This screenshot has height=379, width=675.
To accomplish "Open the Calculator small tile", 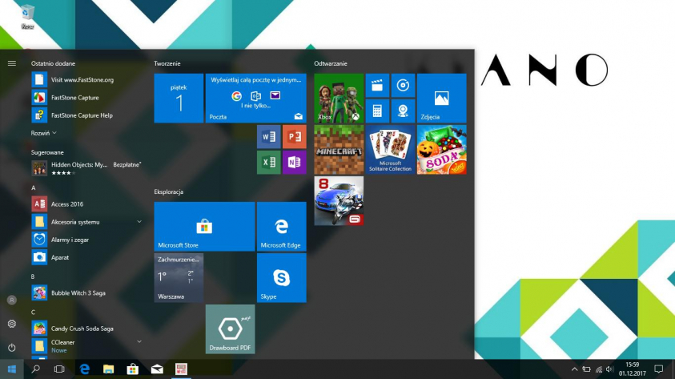I will [x=377, y=111].
